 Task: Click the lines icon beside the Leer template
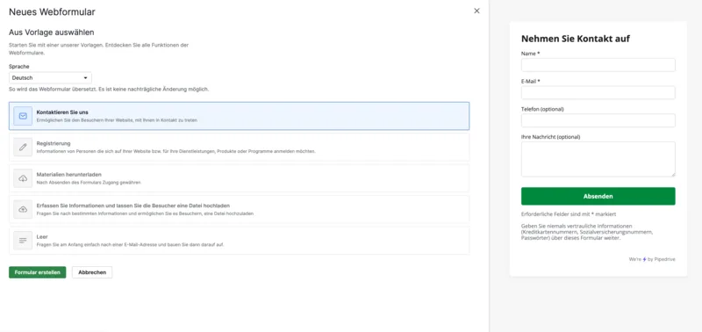click(23, 241)
